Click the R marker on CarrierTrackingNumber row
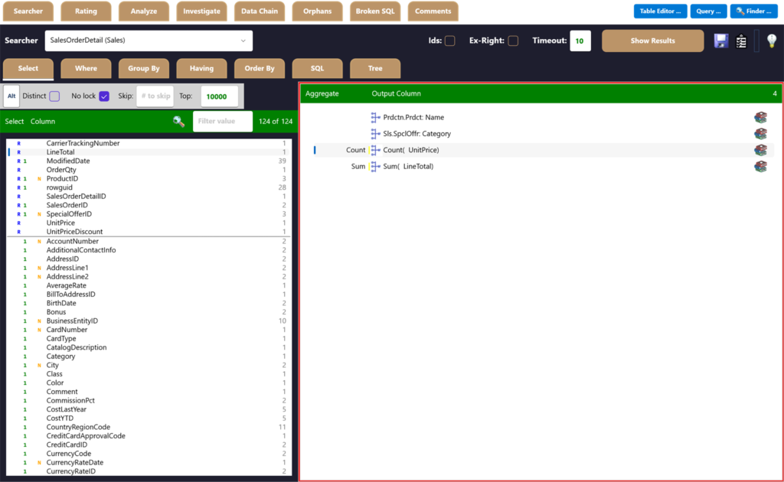784x482 pixels. (x=18, y=143)
